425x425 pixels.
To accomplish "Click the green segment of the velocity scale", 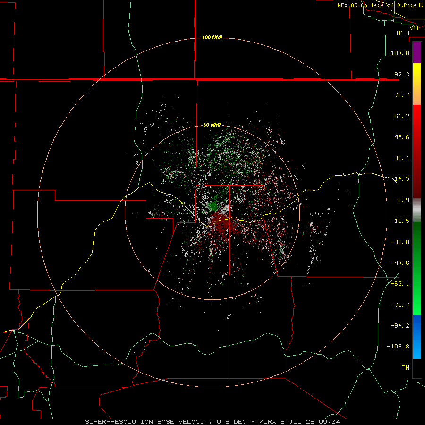I will [x=417, y=268].
